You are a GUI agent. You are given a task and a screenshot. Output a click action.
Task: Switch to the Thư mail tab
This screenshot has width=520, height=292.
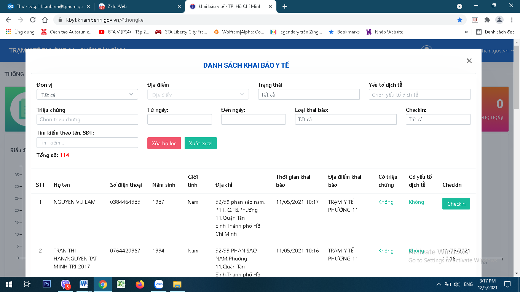[48, 6]
